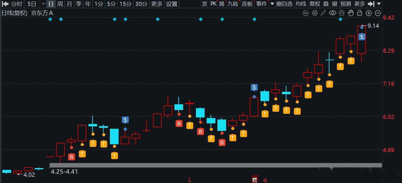
Task: Click the 4.25-4.41 gap range label
Action: click(65, 171)
